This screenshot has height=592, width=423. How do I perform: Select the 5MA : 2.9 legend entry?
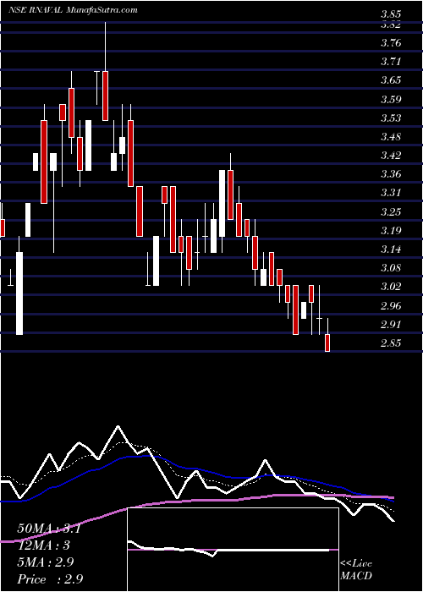(46, 562)
